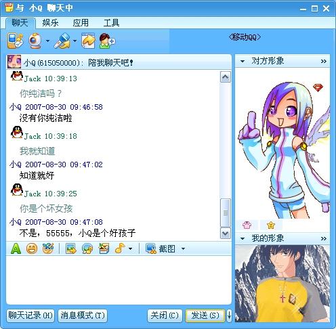Click the send file folder icon
This screenshot has width=336, height=329.
88,41
